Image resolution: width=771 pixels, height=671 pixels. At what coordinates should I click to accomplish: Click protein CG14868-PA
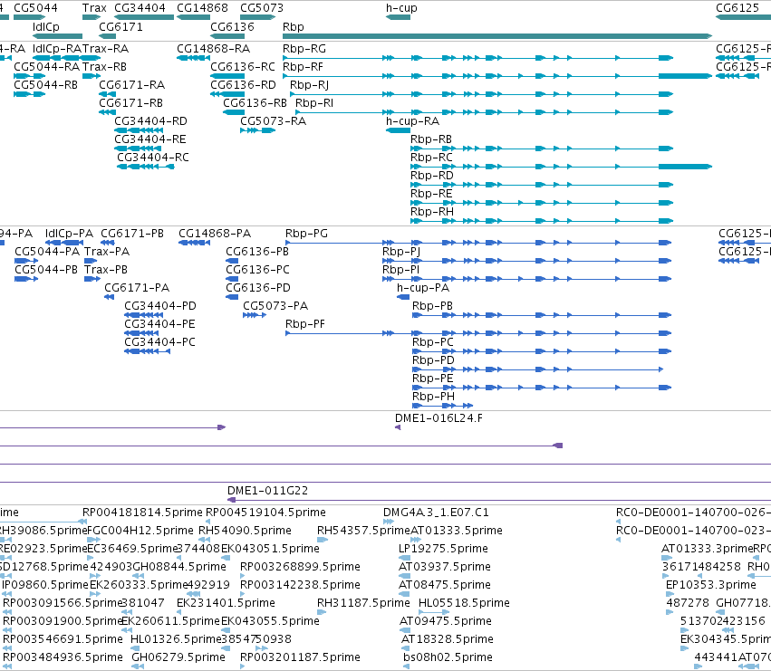point(215,234)
